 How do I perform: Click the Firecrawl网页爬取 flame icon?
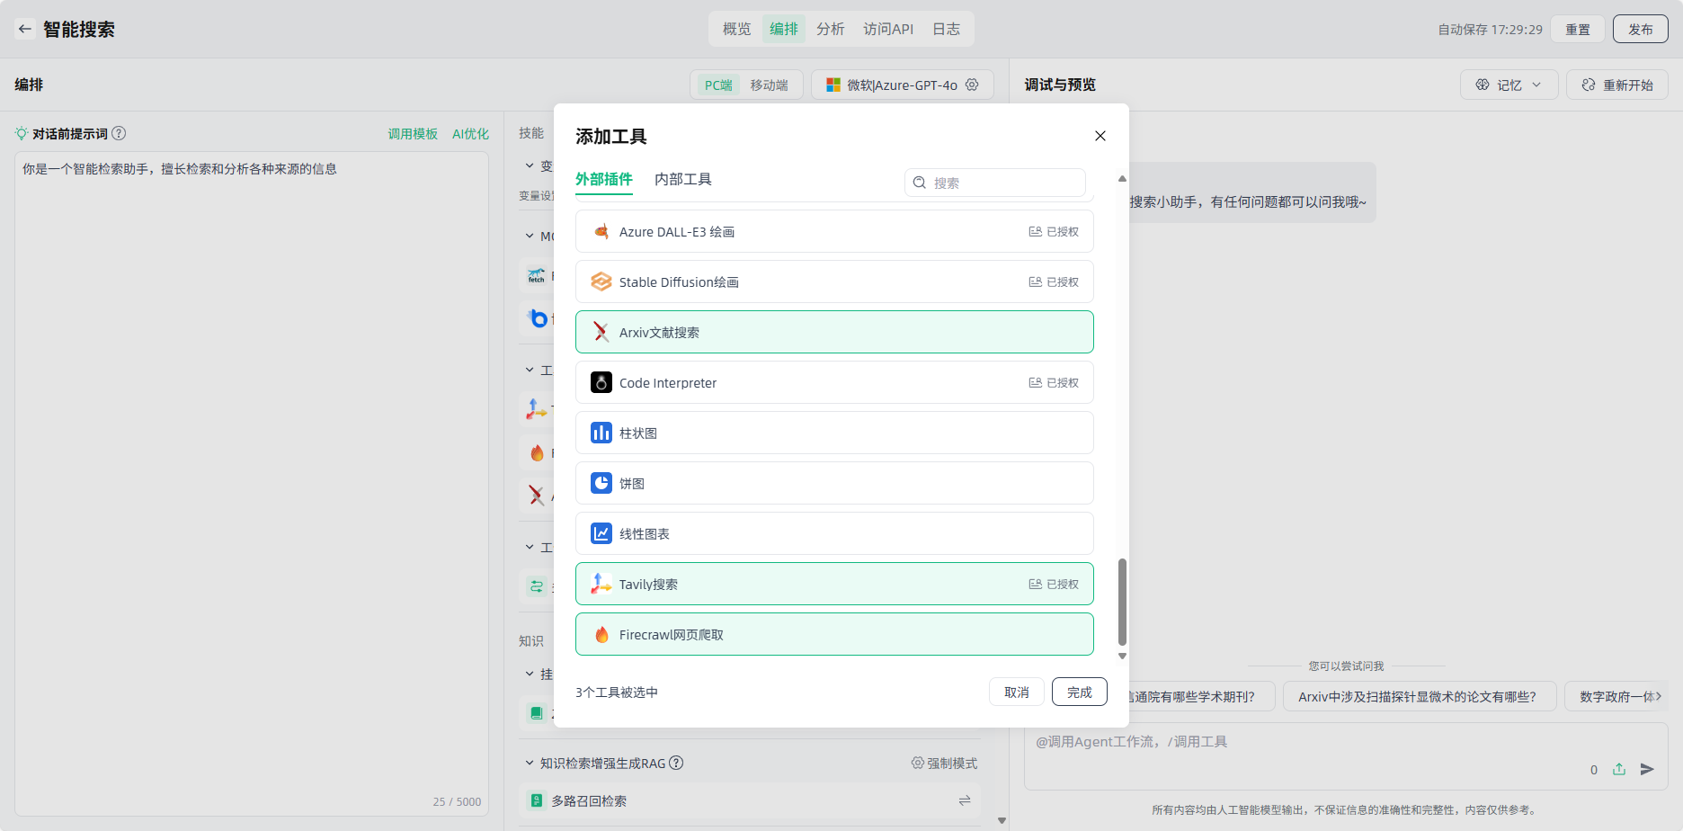tap(601, 634)
